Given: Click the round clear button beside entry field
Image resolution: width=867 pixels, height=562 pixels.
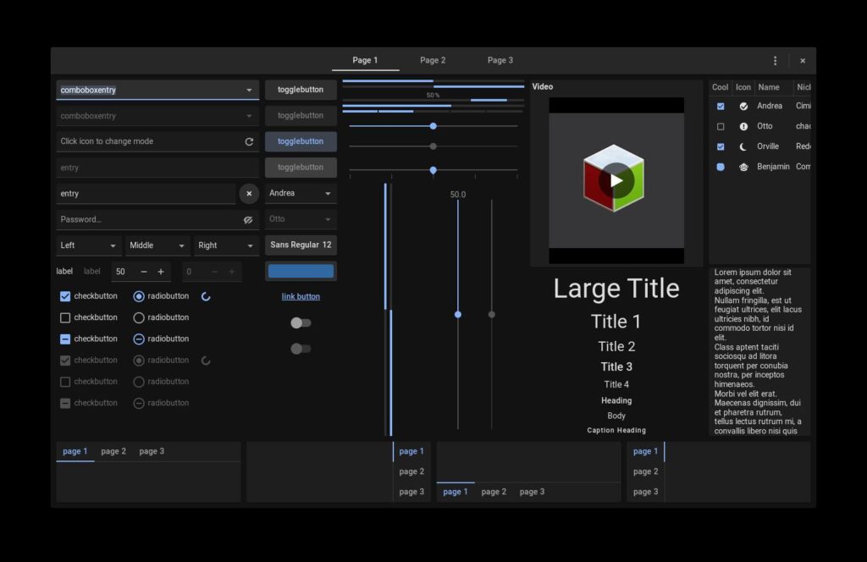Looking at the screenshot, I should point(249,194).
